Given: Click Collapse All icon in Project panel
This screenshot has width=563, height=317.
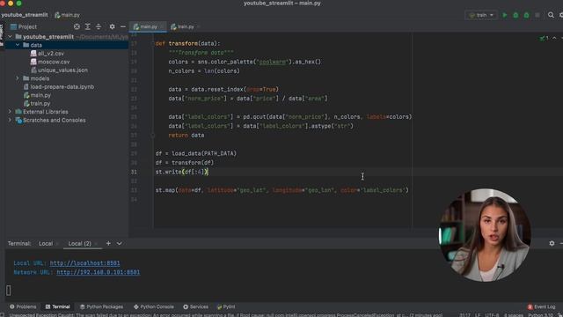Looking at the screenshot, I should (99, 26).
